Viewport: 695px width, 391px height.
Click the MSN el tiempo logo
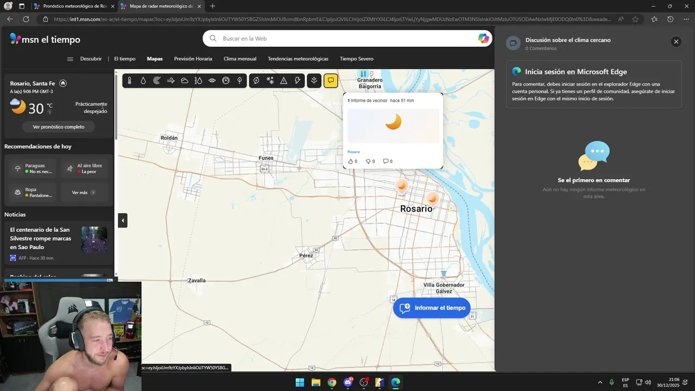45,39
